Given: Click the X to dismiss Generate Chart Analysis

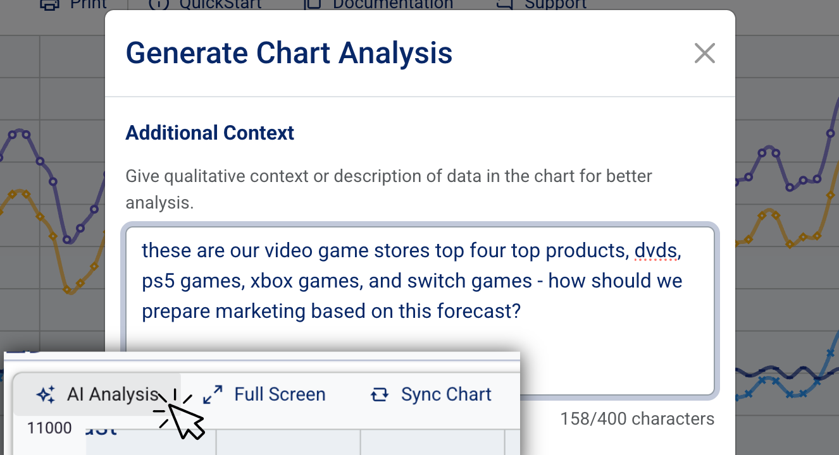Looking at the screenshot, I should point(704,53).
